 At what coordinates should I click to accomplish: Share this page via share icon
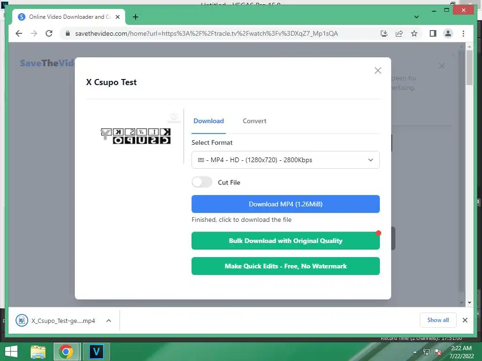tap(399, 33)
